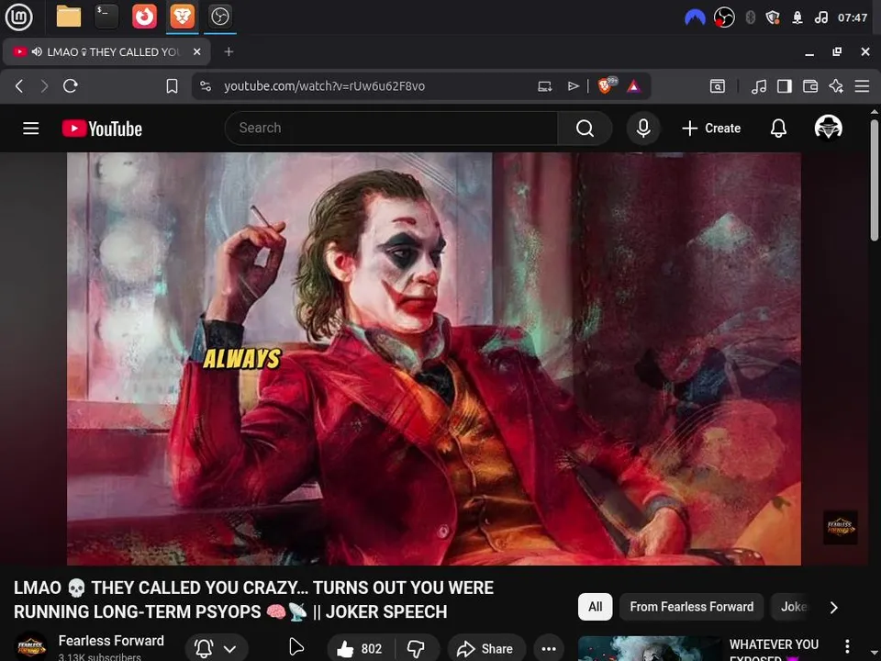Open the YouTube guide menu

point(31,129)
